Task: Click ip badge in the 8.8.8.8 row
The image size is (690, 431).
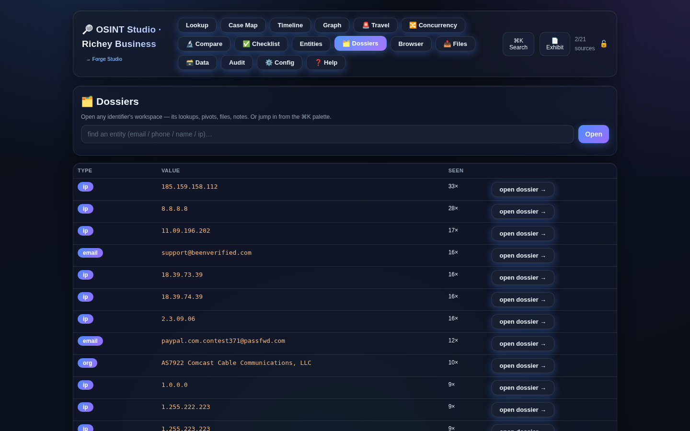Action: (85, 209)
